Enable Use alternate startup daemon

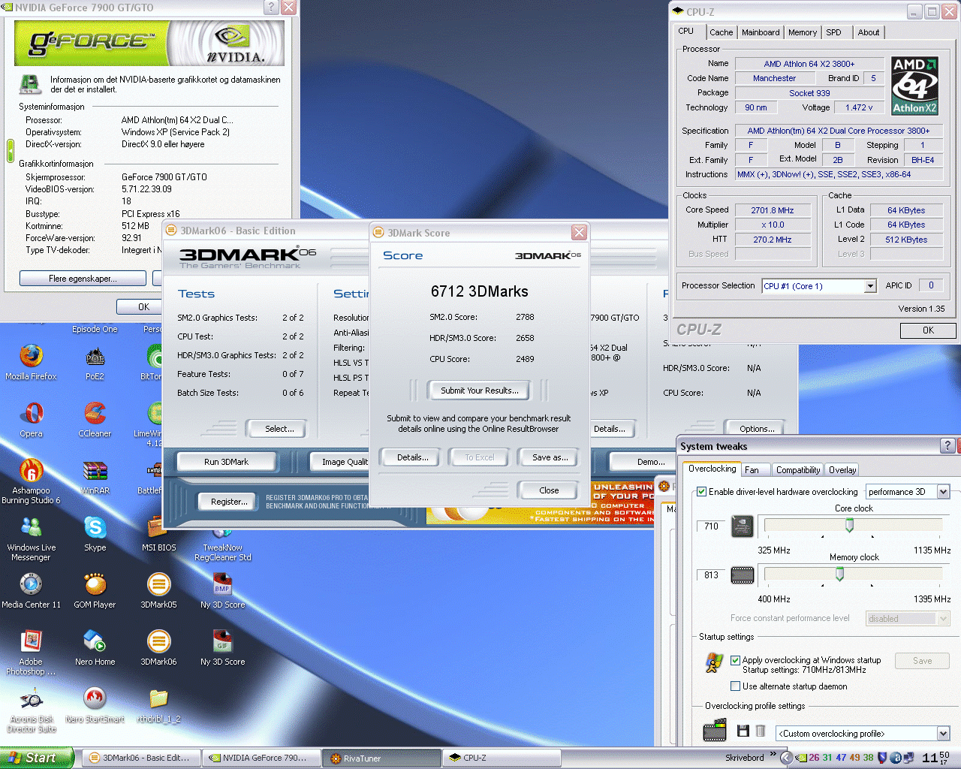(736, 686)
